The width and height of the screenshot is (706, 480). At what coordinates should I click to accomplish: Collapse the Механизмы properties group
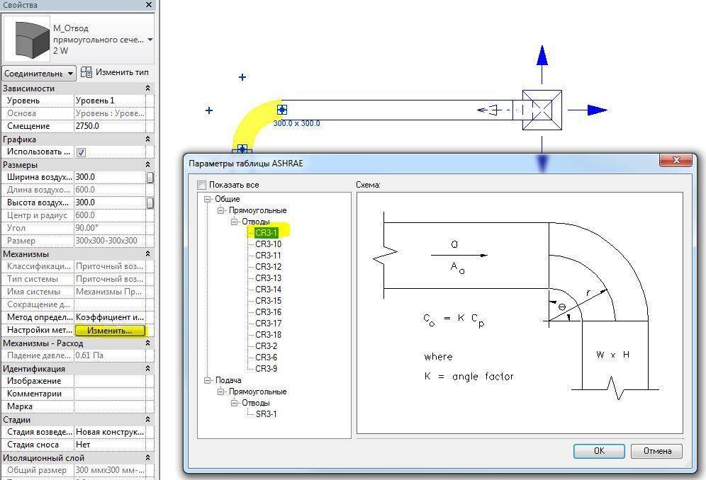point(147,253)
